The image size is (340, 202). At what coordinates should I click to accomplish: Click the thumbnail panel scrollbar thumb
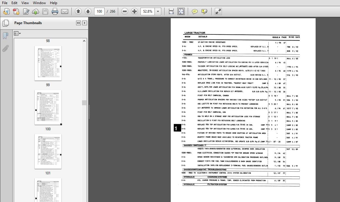tap(84, 103)
